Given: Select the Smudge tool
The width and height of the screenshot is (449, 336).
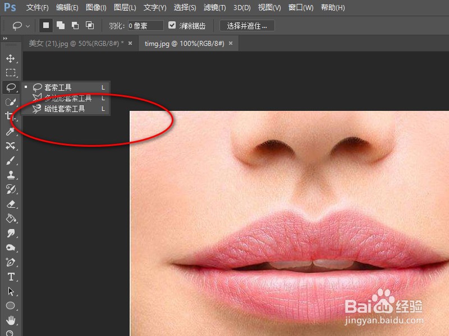Looking at the screenshot, I should (11, 233).
